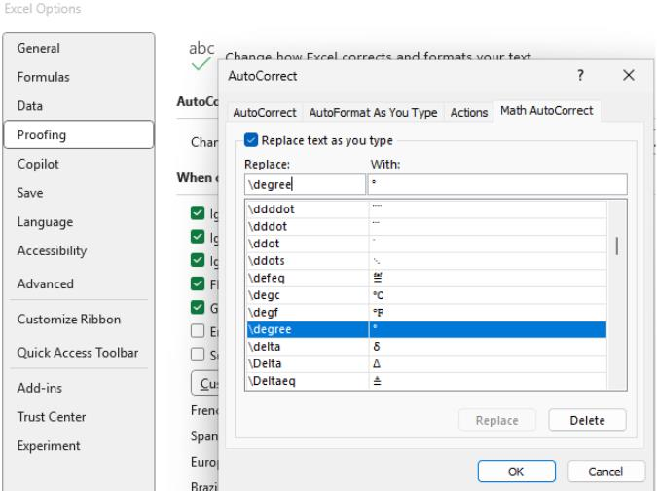Click the δ symbol in the With column
657x491 pixels.
377,347
